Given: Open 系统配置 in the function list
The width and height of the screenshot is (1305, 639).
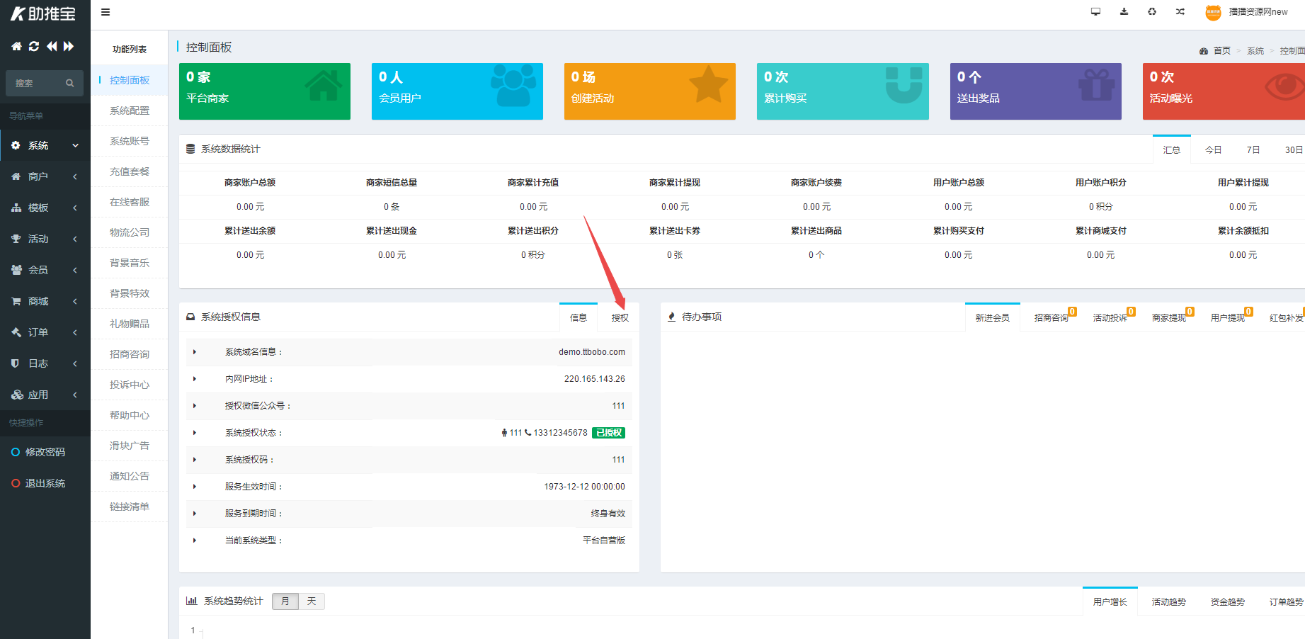Looking at the screenshot, I should 130,111.
